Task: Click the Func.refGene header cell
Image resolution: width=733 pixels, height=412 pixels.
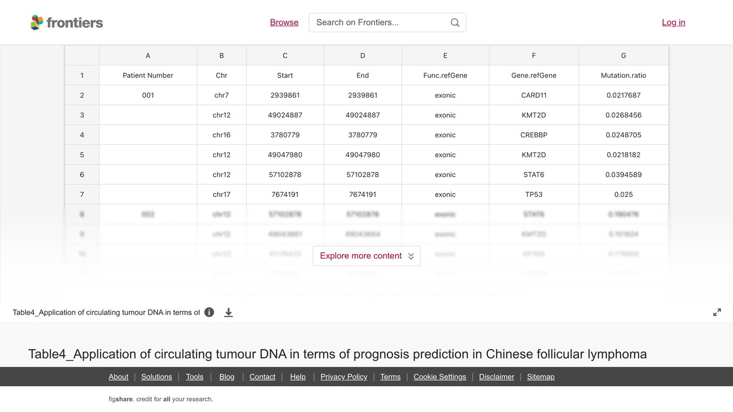Action: pyautogui.click(x=445, y=76)
